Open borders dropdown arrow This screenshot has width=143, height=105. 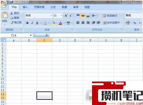coord(49,23)
